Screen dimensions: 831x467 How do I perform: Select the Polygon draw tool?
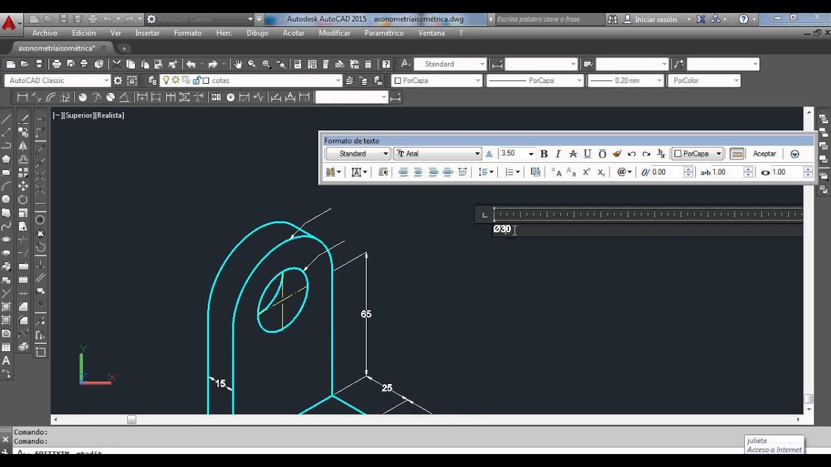[6, 159]
